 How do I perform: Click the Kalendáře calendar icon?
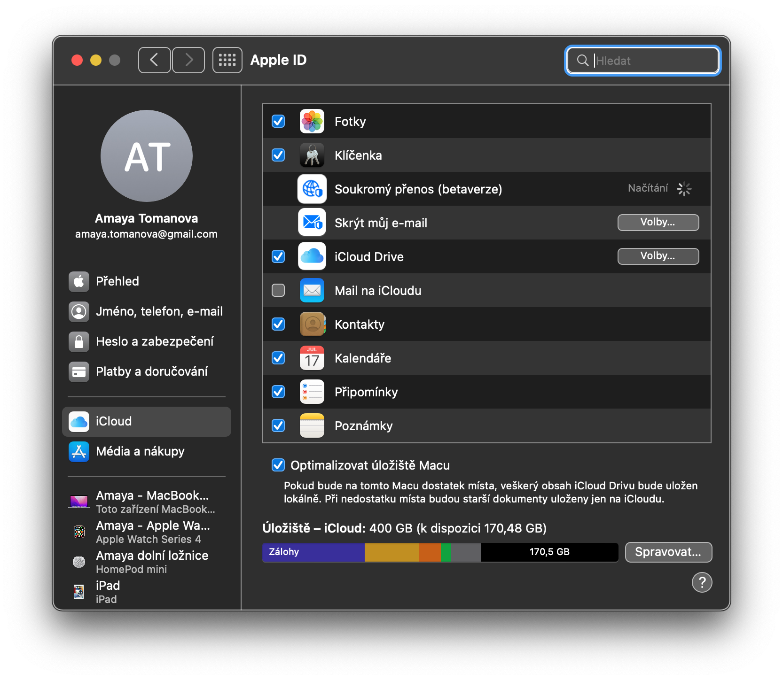(x=312, y=358)
